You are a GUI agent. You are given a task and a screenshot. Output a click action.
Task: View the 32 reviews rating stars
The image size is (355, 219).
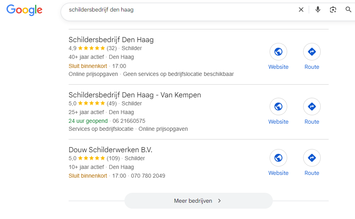91,48
